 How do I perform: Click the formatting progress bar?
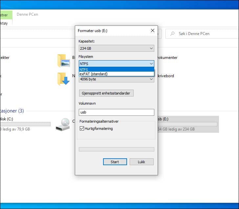[x=116, y=149]
